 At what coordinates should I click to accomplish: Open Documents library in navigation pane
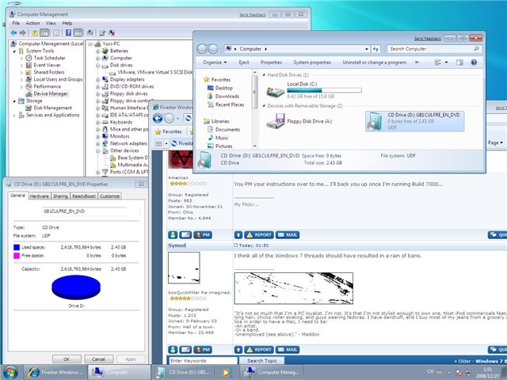point(227,130)
